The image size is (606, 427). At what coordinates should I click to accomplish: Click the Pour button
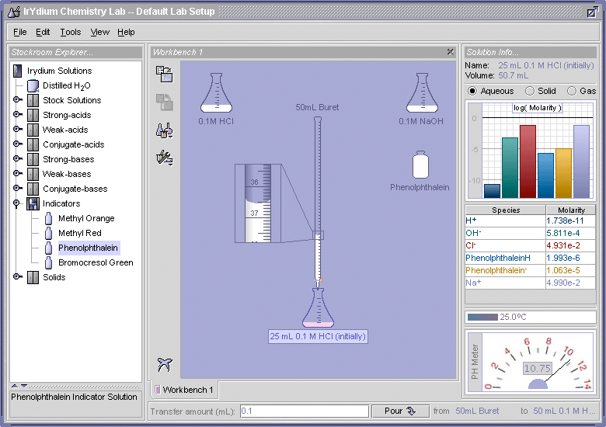400,411
